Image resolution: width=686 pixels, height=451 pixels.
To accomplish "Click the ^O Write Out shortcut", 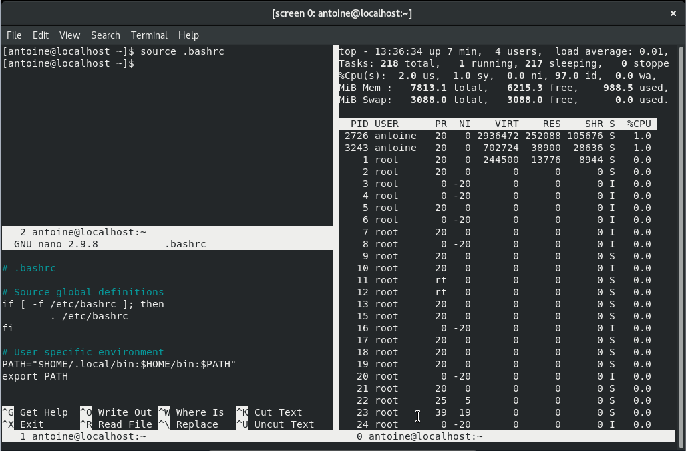I will 116,412.
